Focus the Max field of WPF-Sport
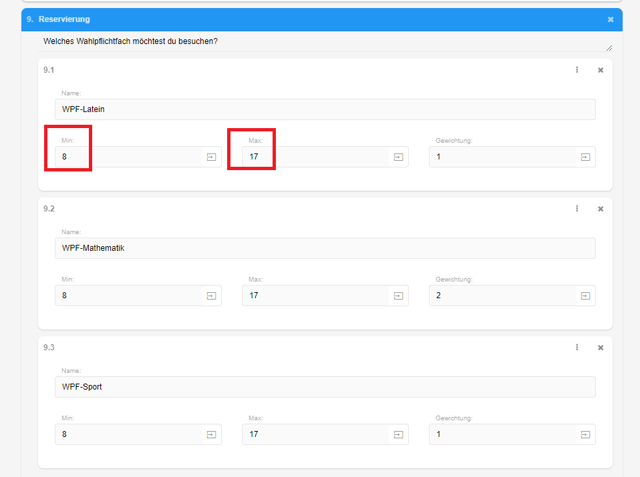640x477 pixels. point(315,434)
